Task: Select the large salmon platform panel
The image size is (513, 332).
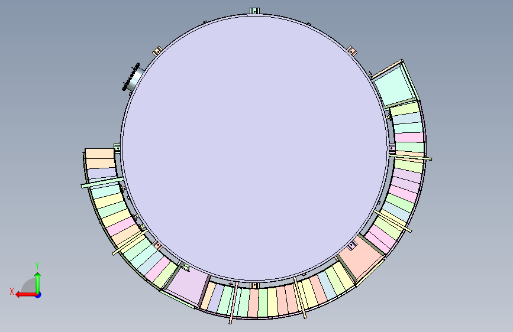Action: coord(360,257)
